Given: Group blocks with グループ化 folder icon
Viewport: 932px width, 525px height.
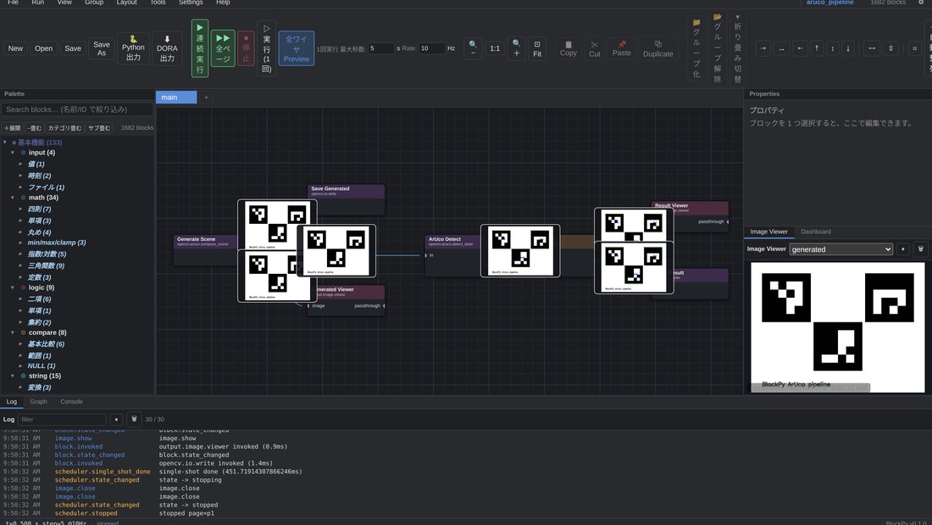Looking at the screenshot, I should (696, 48).
